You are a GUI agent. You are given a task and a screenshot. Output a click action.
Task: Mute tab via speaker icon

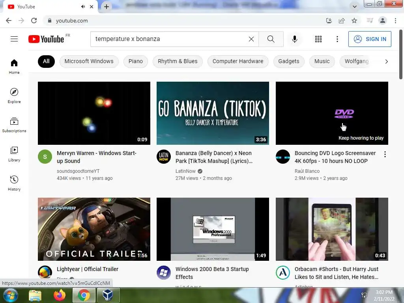click(x=83, y=7)
